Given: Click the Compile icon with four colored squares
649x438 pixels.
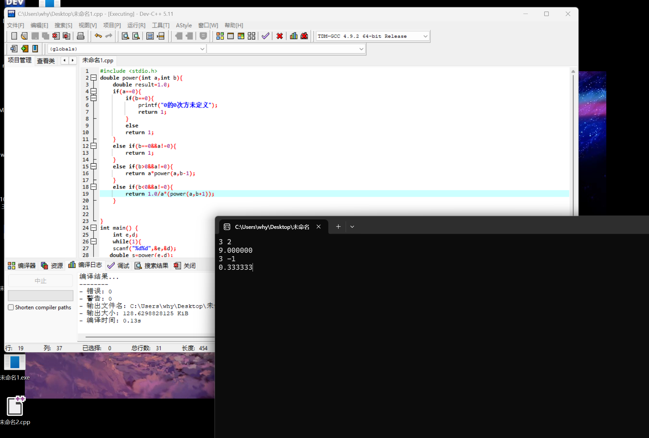Looking at the screenshot, I should (x=220, y=36).
